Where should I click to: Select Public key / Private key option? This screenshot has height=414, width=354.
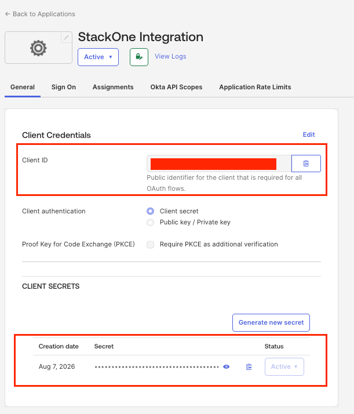tap(151, 222)
